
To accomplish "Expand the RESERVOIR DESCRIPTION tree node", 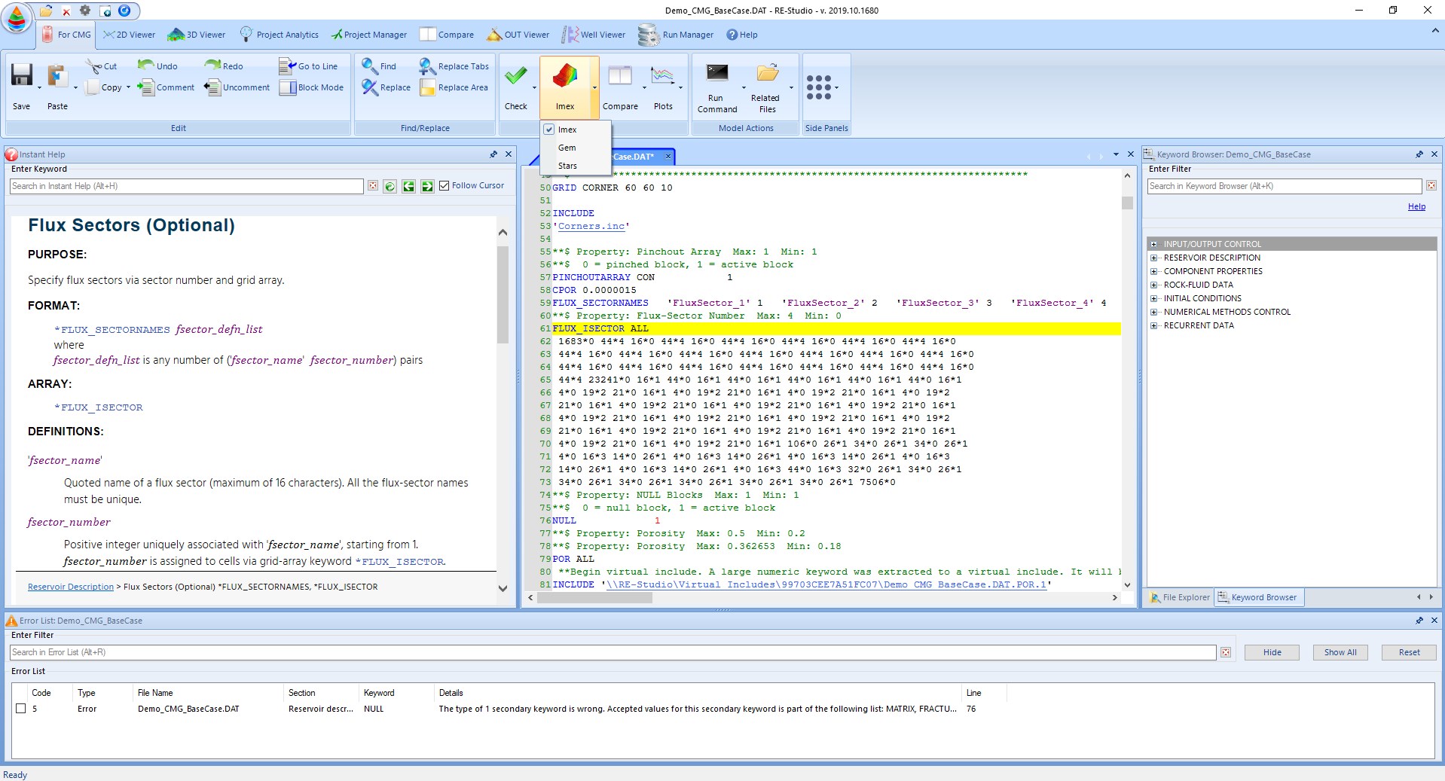I will coord(1153,258).
